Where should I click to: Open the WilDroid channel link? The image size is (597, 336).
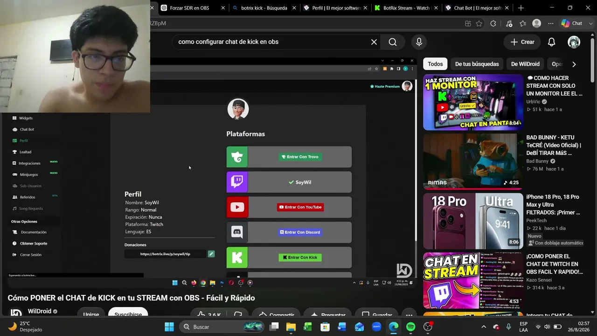point(40,311)
